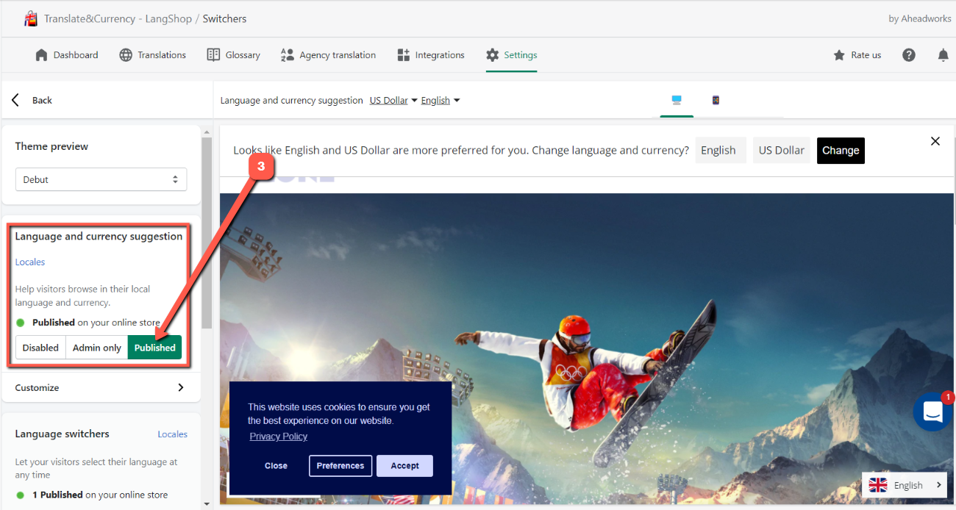
Task: Open Locales link next to Language switchers
Action: tap(172, 434)
